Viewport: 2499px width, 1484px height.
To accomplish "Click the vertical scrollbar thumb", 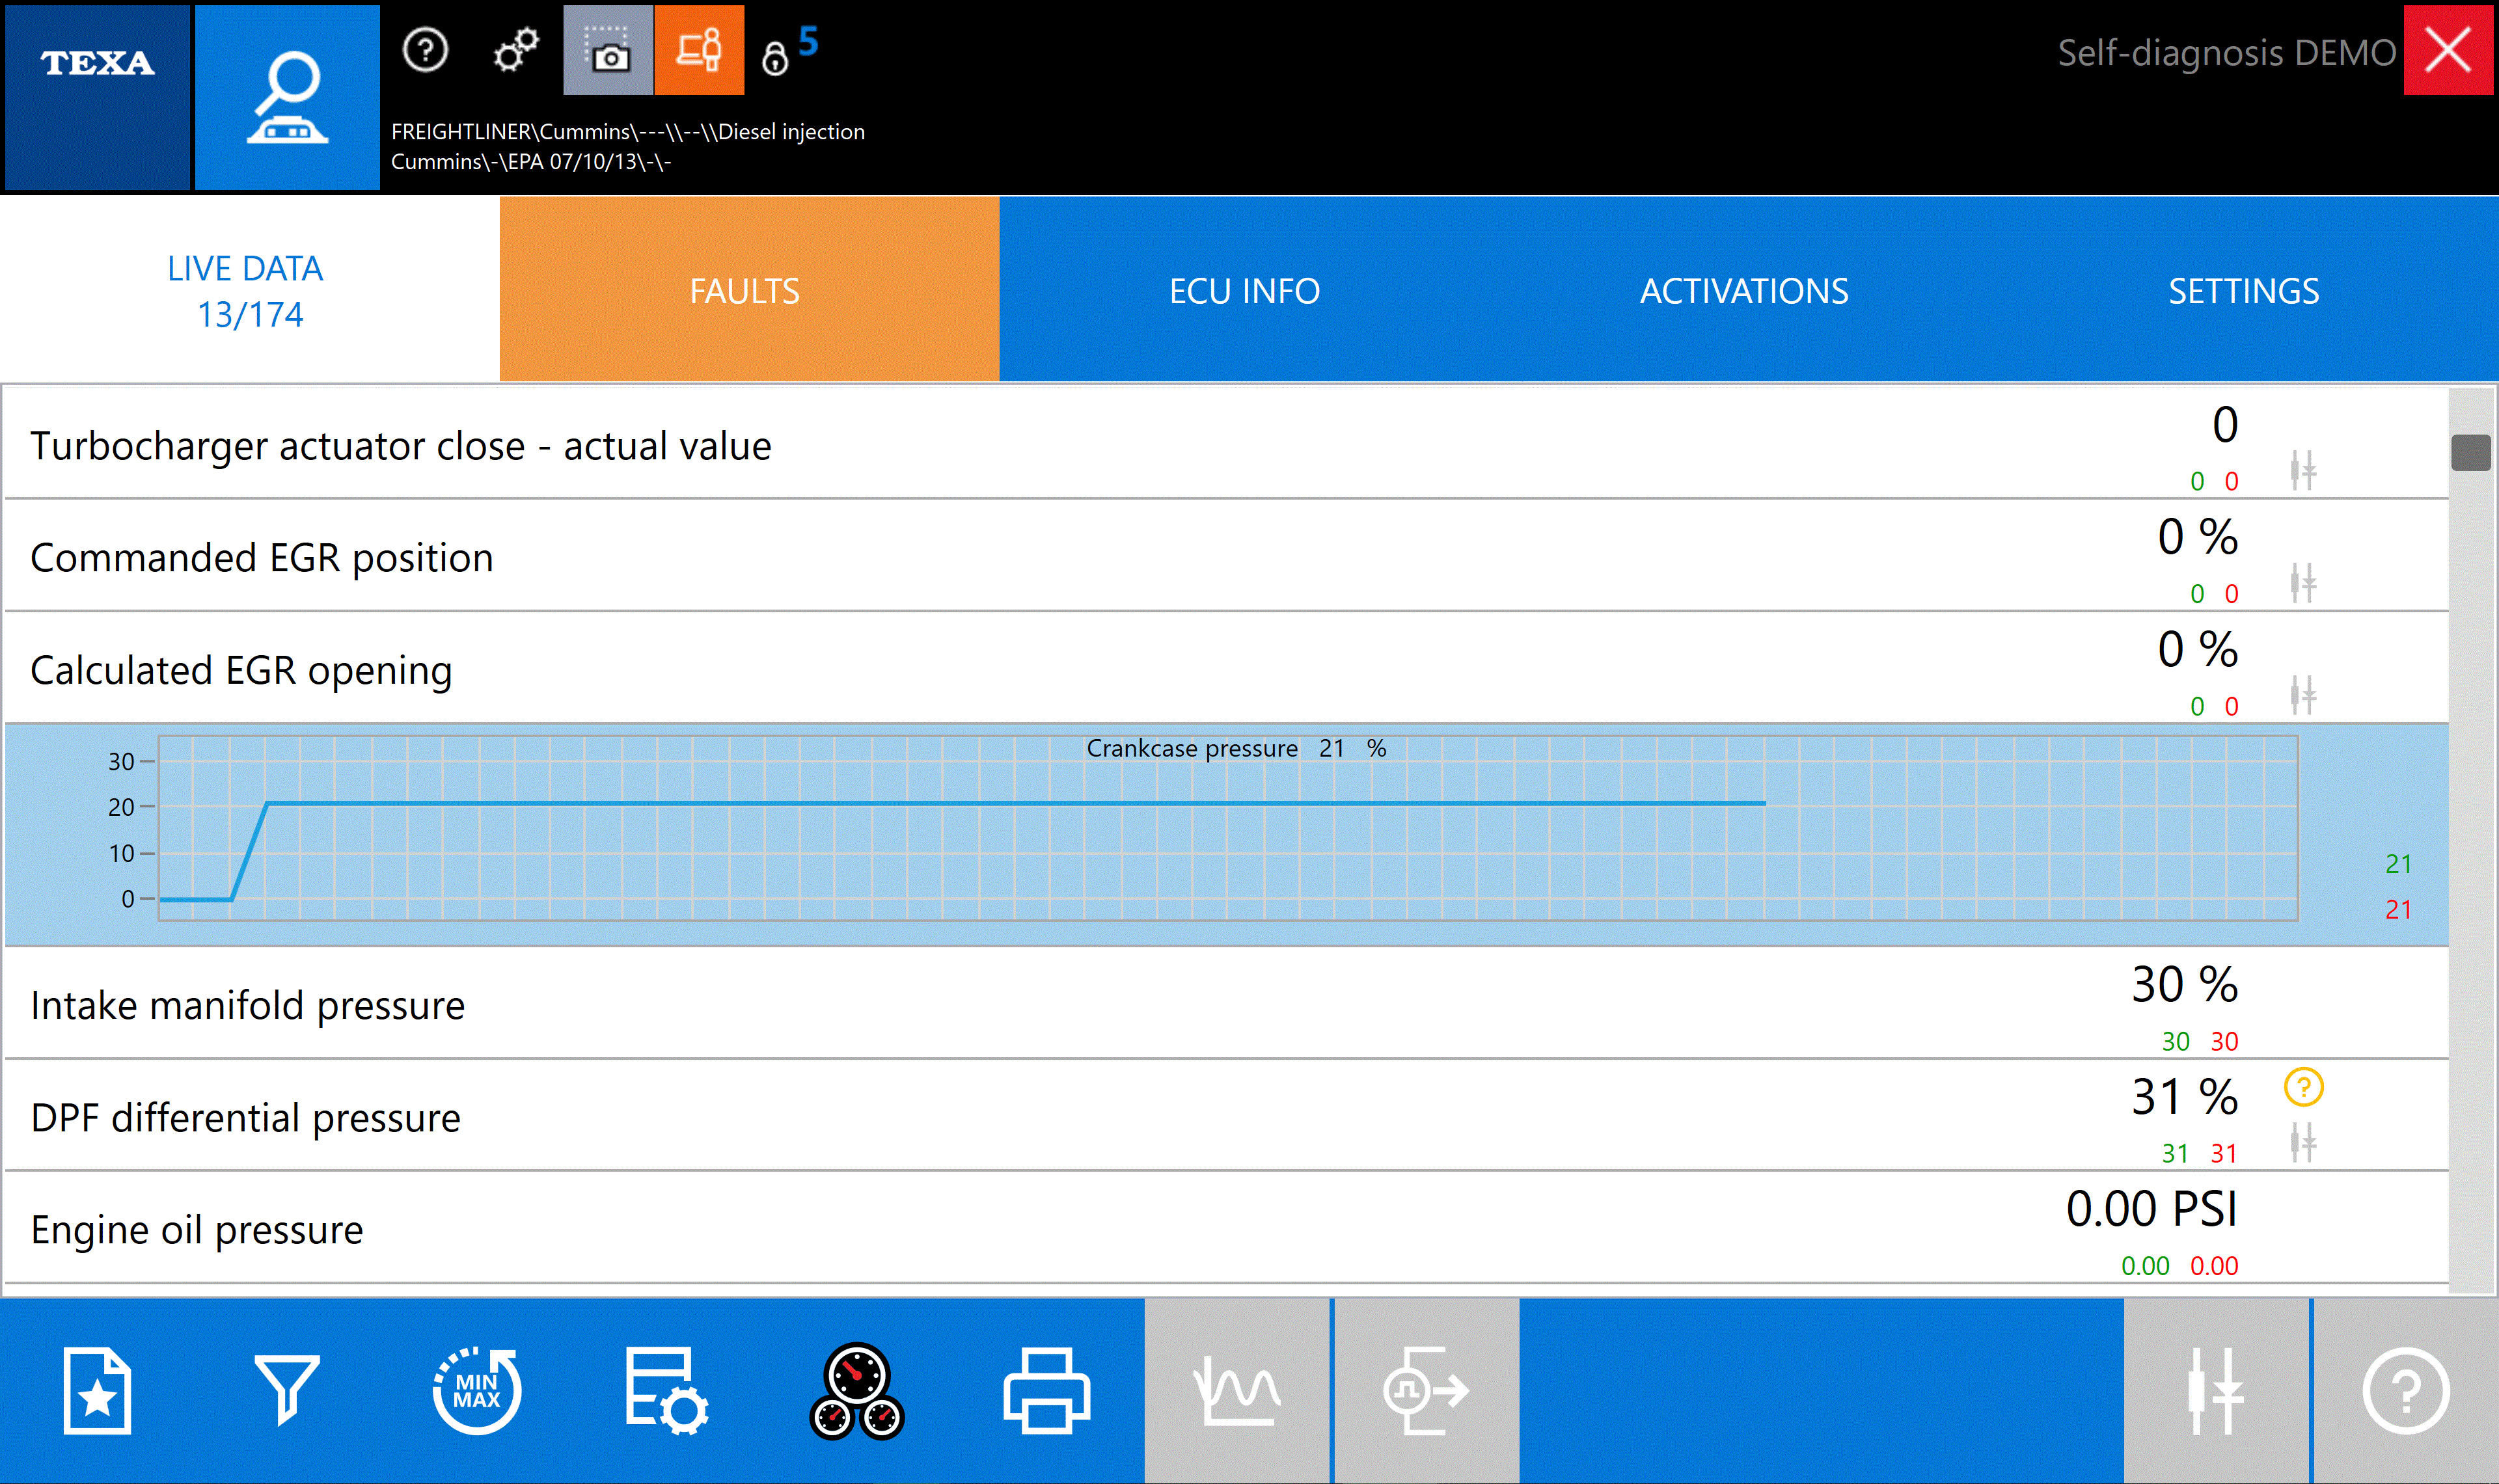I will click(x=2470, y=452).
